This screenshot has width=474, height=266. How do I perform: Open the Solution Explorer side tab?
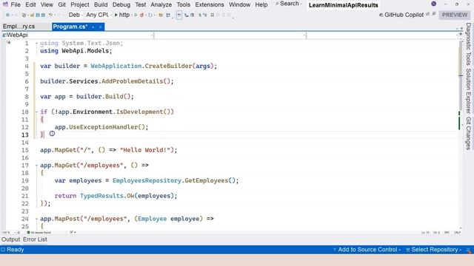(468, 91)
